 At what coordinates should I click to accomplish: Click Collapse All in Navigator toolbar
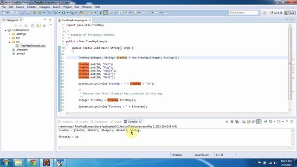pyautogui.click(x=32, y=26)
